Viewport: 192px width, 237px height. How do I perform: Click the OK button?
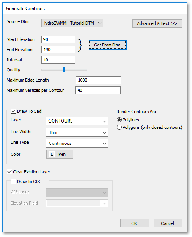134,223
